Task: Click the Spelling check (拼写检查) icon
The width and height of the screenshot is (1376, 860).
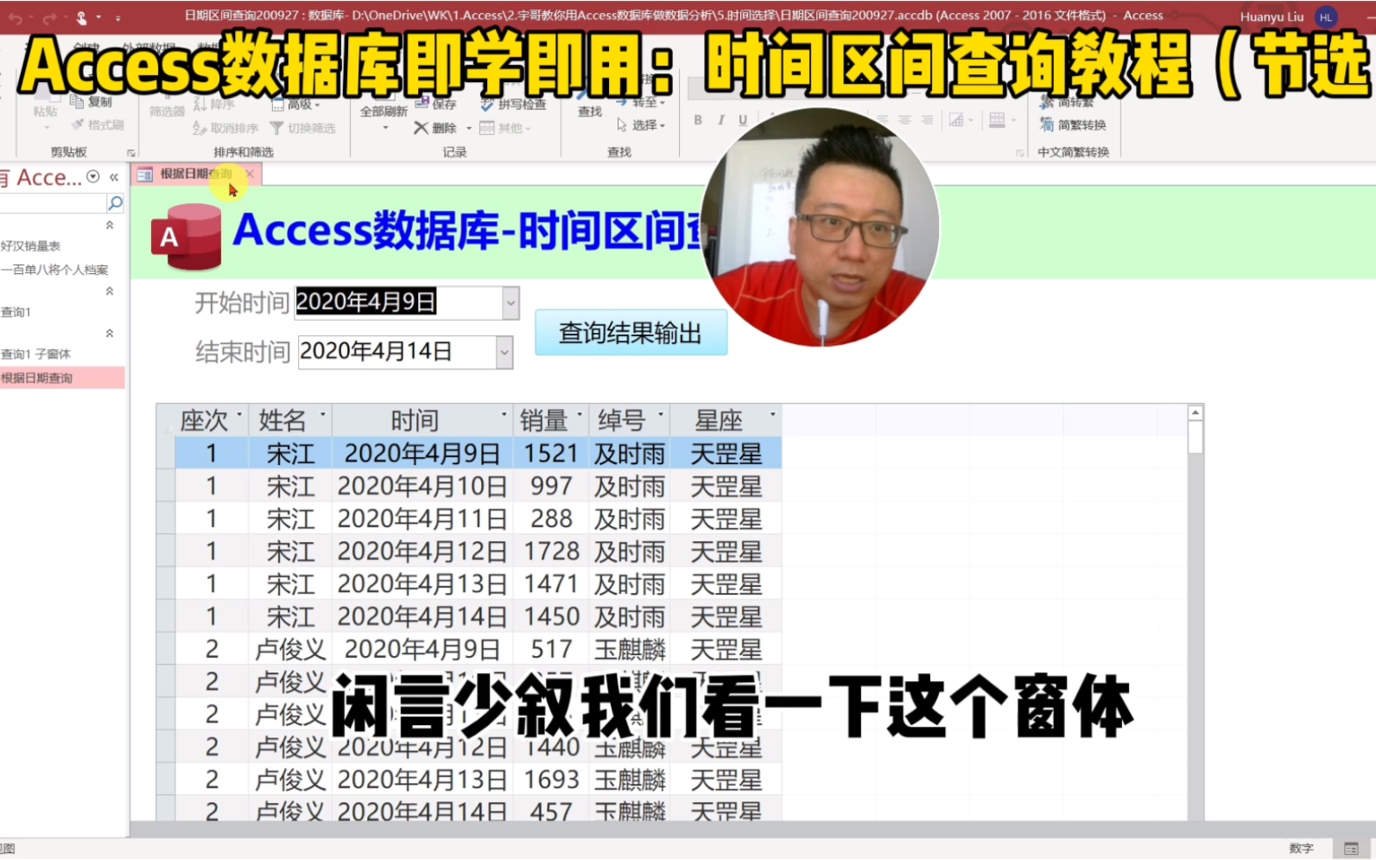Action: pos(487,104)
